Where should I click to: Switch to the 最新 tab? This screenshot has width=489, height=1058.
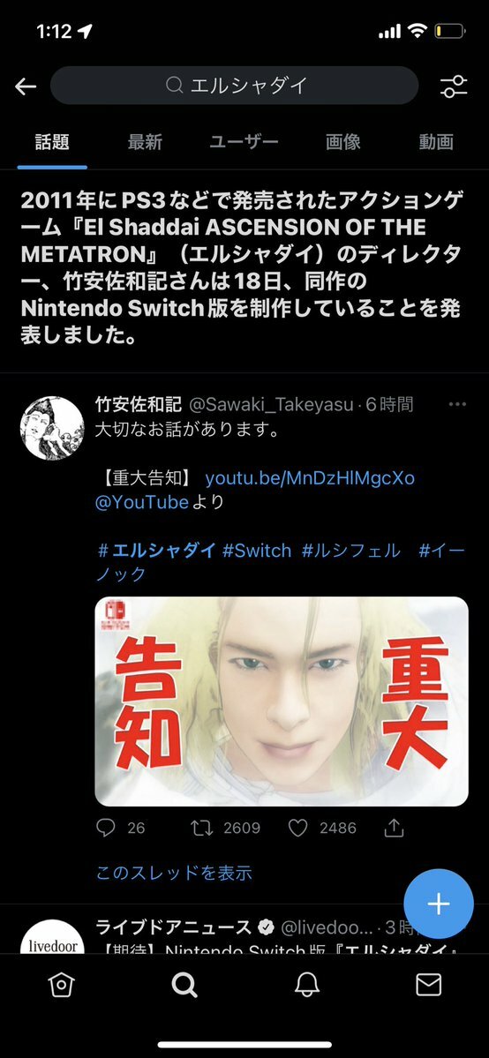point(145,142)
